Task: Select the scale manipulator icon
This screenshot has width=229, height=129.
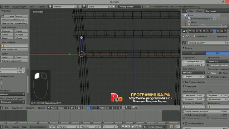Action: click(96, 108)
